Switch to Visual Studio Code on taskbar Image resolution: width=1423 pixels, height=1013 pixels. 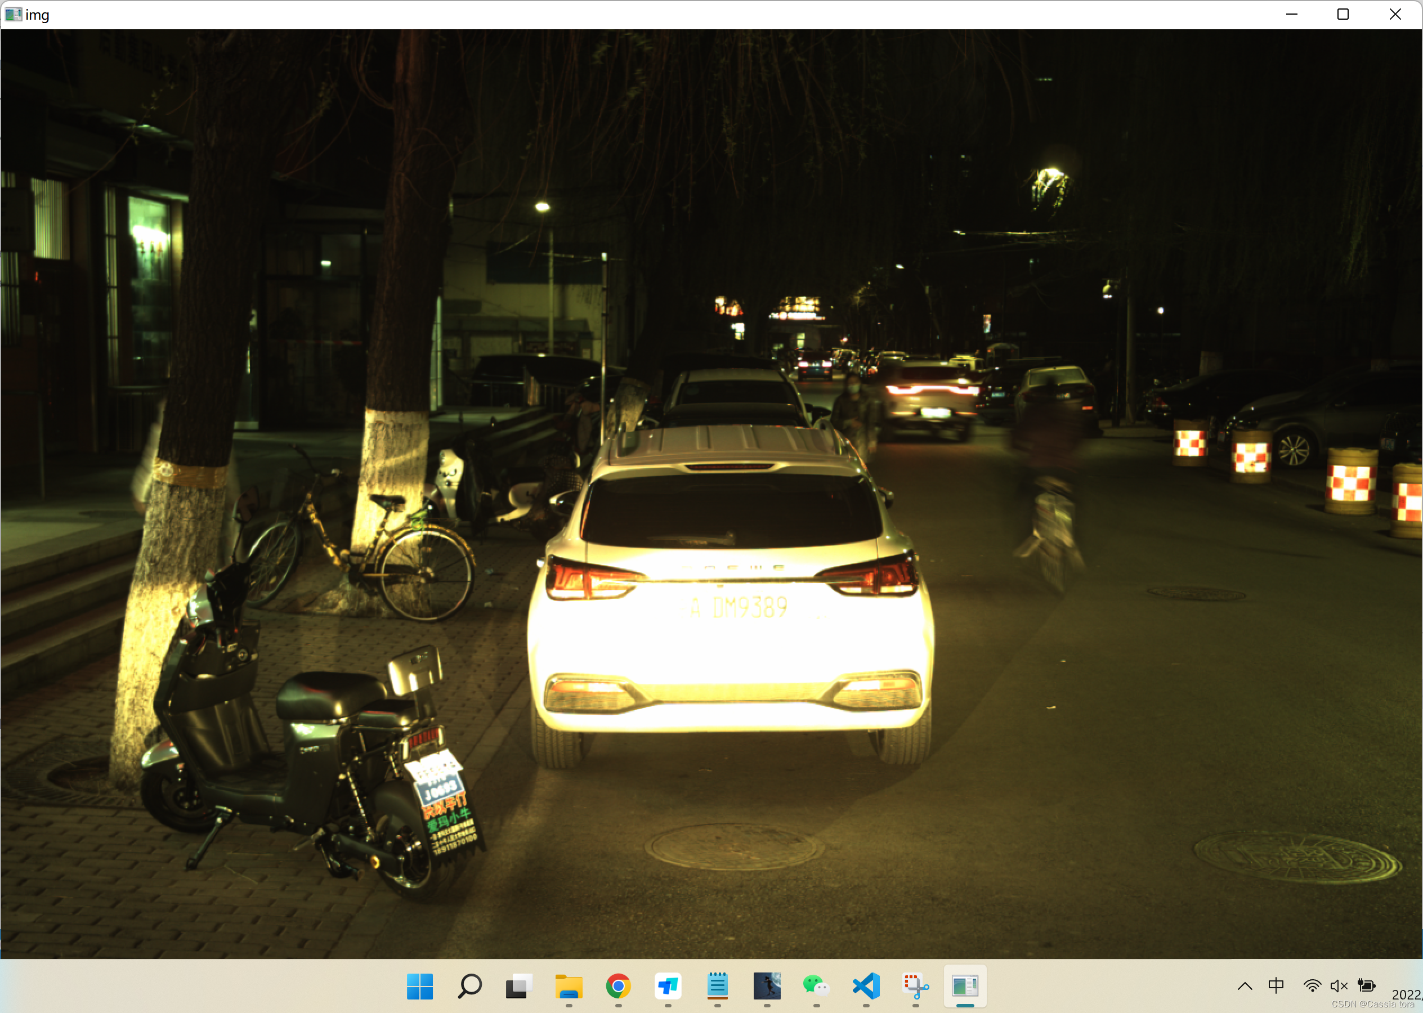[866, 986]
